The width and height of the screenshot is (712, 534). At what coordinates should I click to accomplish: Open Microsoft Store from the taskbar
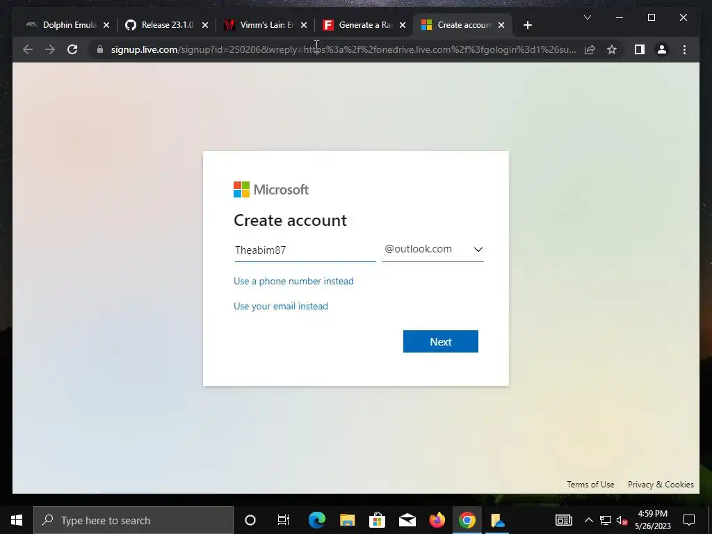[377, 520]
